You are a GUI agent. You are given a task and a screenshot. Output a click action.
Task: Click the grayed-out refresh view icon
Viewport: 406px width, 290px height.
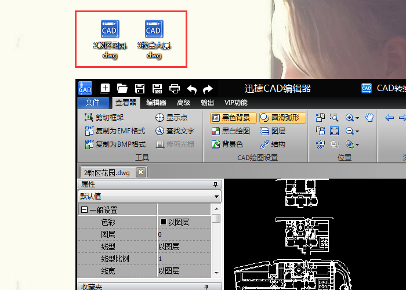[x=334, y=144]
